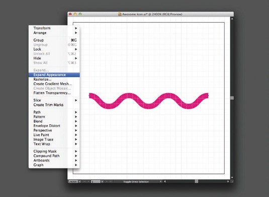Select the Group menu item

click(x=54, y=40)
